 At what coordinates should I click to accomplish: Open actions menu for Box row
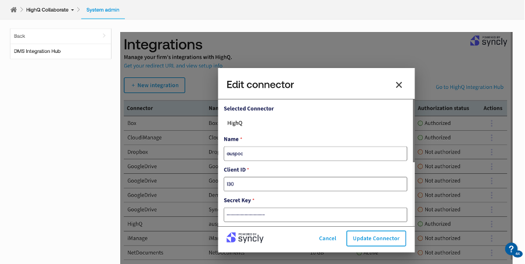(491, 123)
